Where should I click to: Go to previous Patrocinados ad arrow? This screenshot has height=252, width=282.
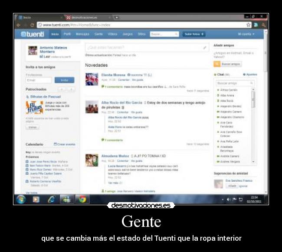(62, 89)
